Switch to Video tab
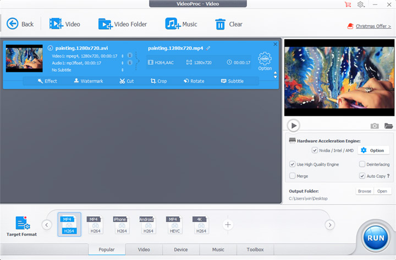 click(144, 250)
